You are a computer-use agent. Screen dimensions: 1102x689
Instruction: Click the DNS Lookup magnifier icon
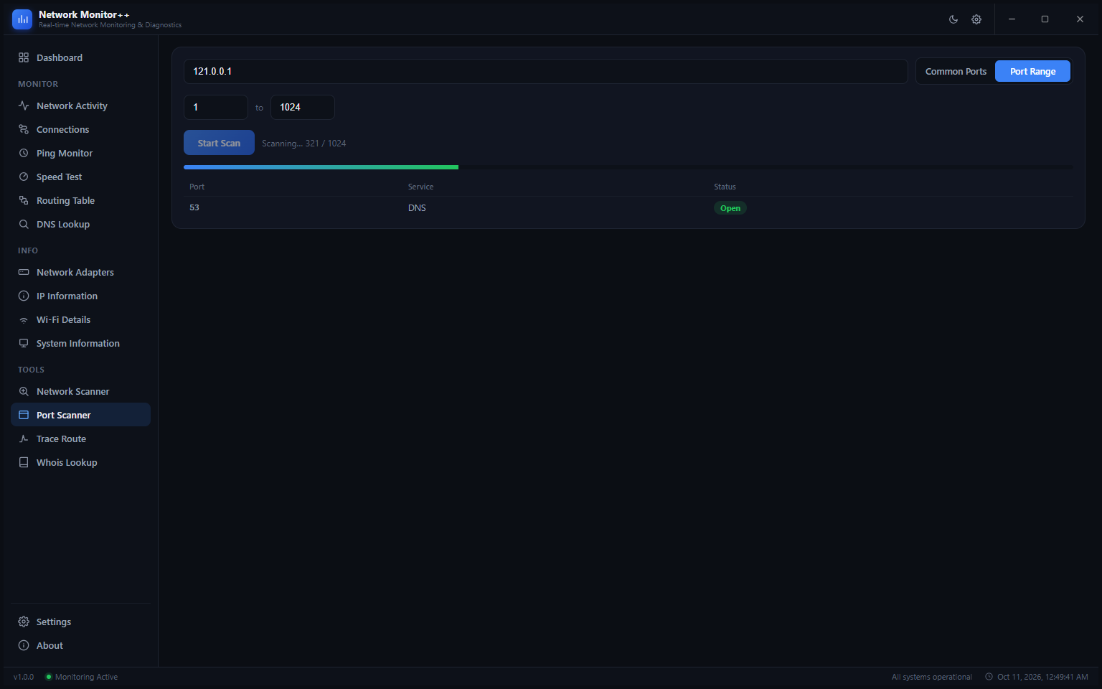point(24,224)
